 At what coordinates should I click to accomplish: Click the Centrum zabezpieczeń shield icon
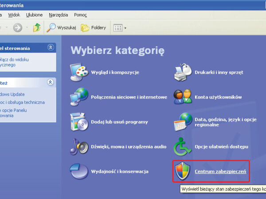(x=183, y=171)
